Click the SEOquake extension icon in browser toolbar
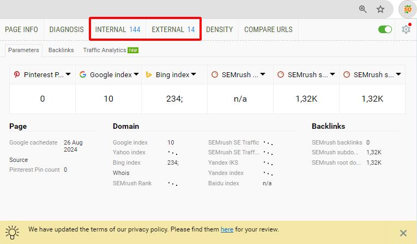 click(x=407, y=9)
